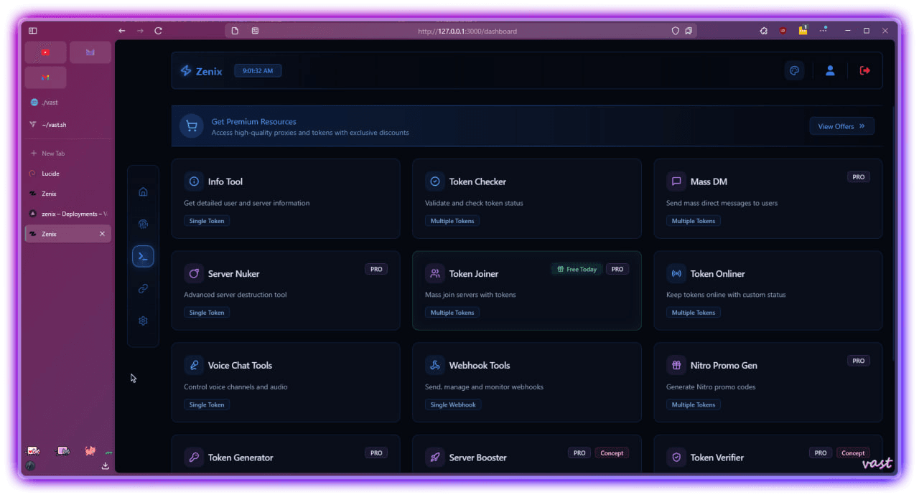Click the Single Token tag on Info Tool
This screenshot has width=919, height=497.
(207, 221)
